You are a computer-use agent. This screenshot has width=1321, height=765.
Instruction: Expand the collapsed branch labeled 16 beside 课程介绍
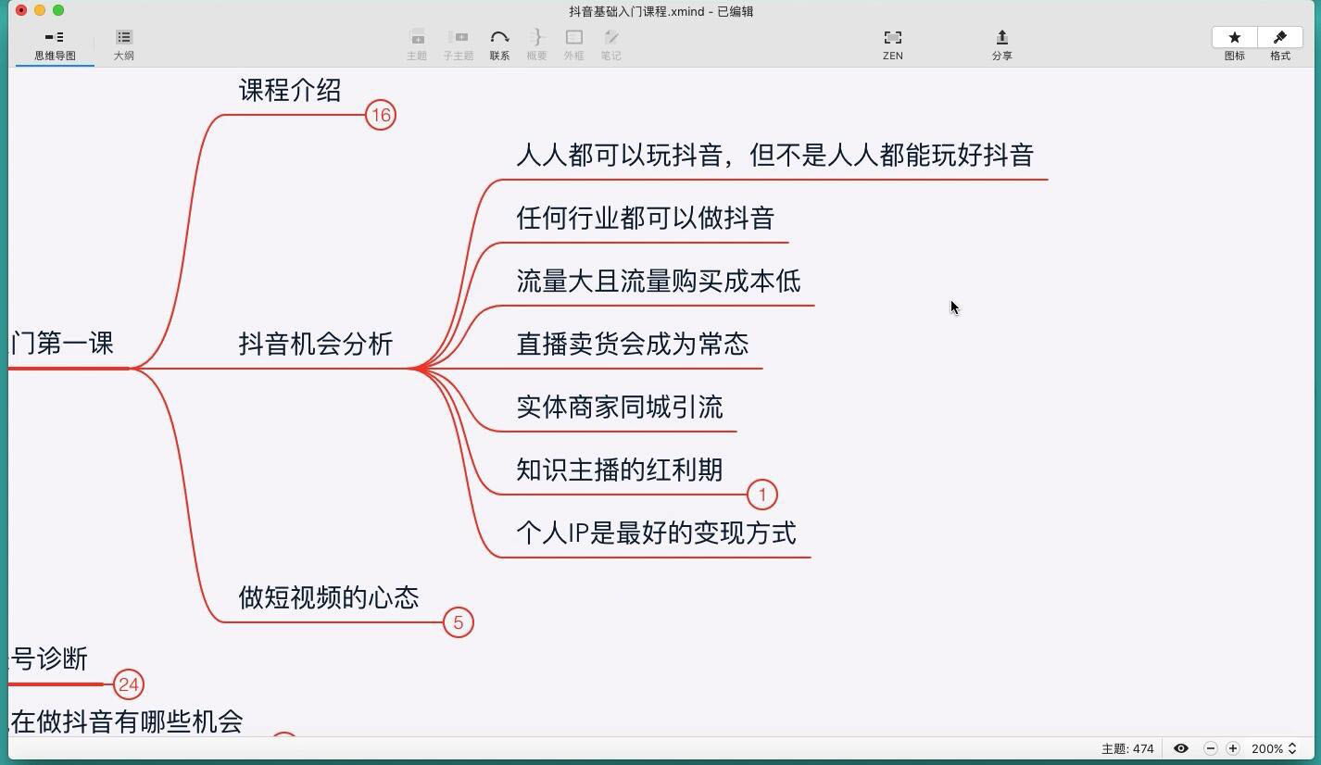pos(381,116)
